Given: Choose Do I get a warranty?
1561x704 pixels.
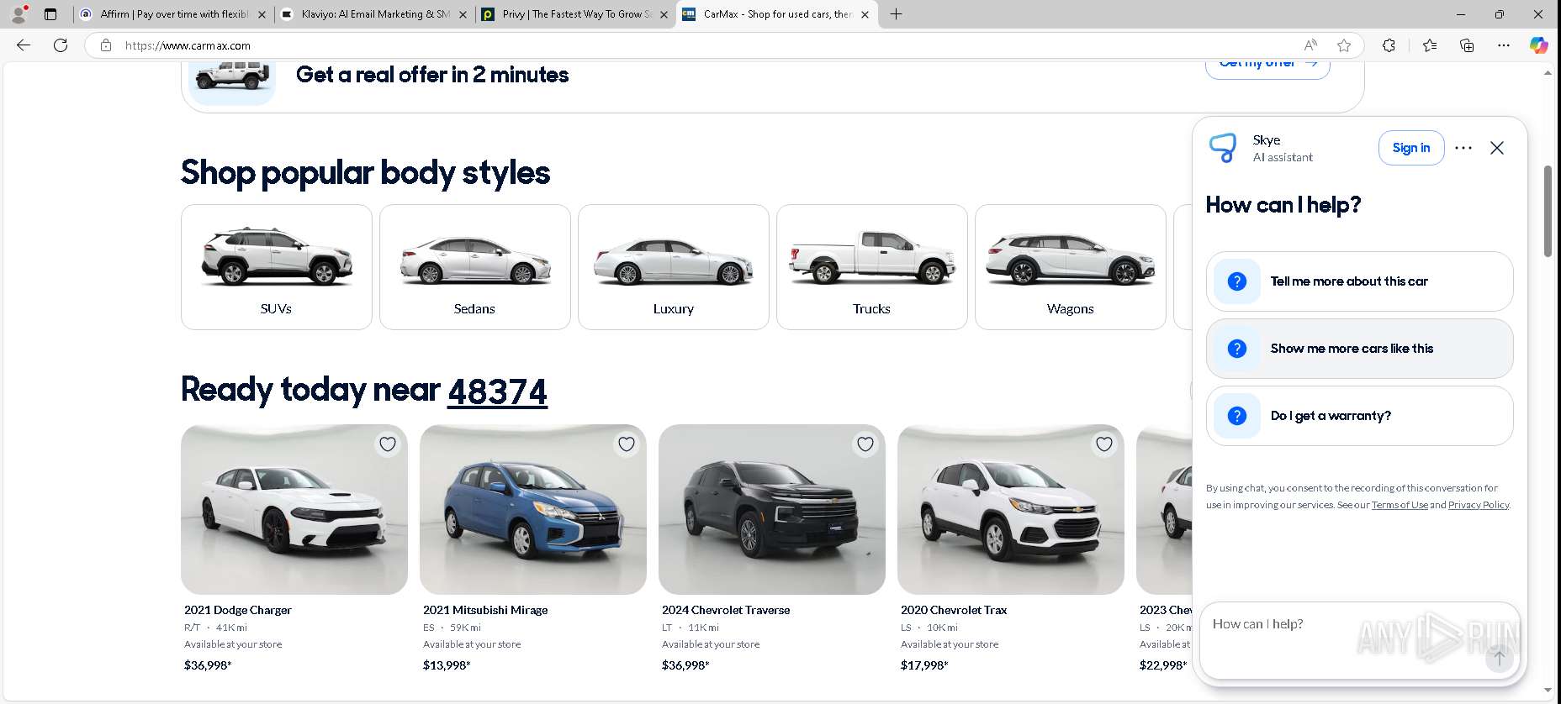Looking at the screenshot, I should [1359, 416].
